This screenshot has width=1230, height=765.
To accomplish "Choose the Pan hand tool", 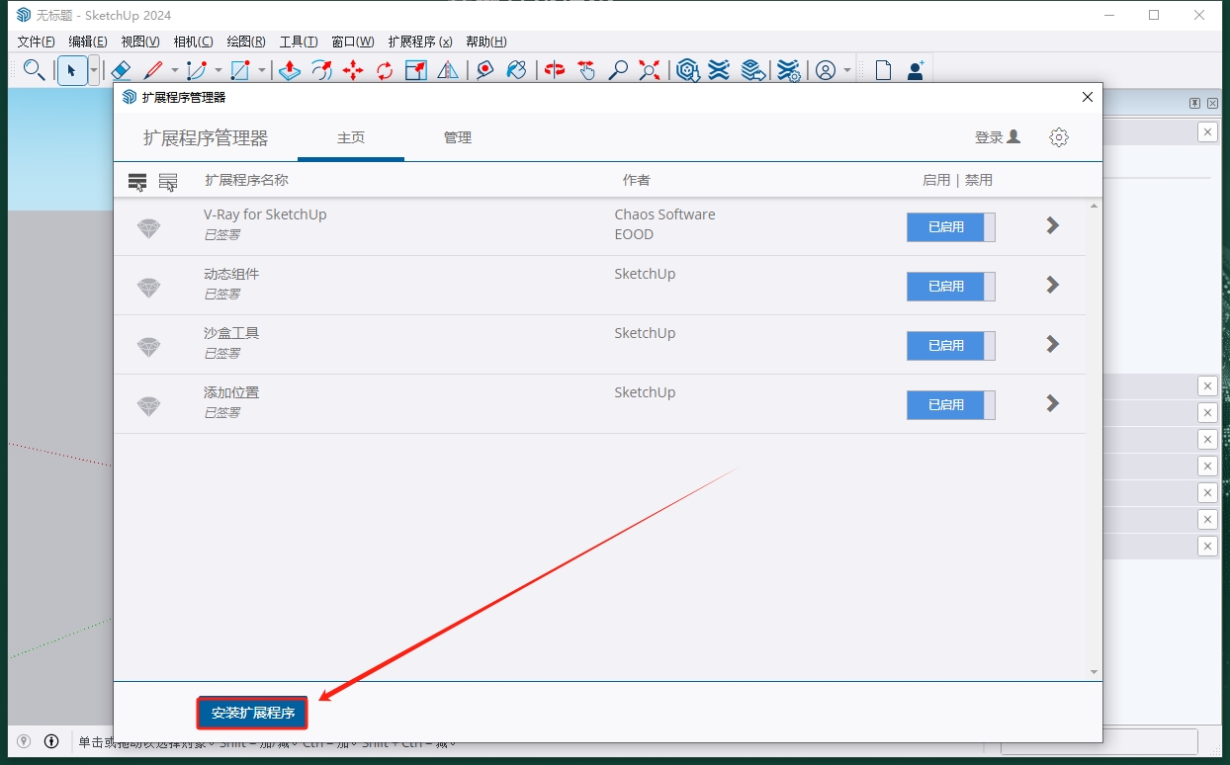I will click(x=586, y=70).
